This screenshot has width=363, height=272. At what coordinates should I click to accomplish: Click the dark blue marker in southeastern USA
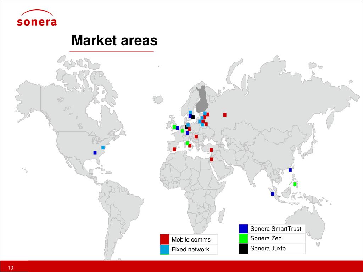pyautogui.click(x=95, y=153)
